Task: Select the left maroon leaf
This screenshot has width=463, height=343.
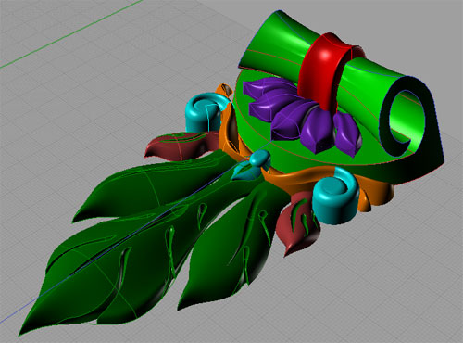Action: pos(182,146)
